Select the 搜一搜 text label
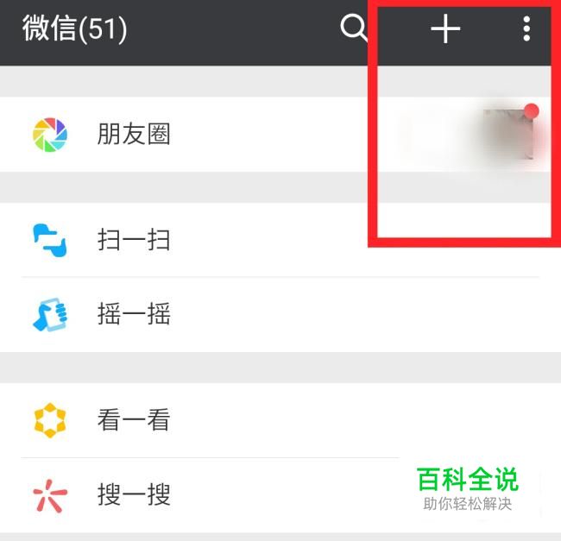Viewport: 561px width, 541px height. coord(134,494)
